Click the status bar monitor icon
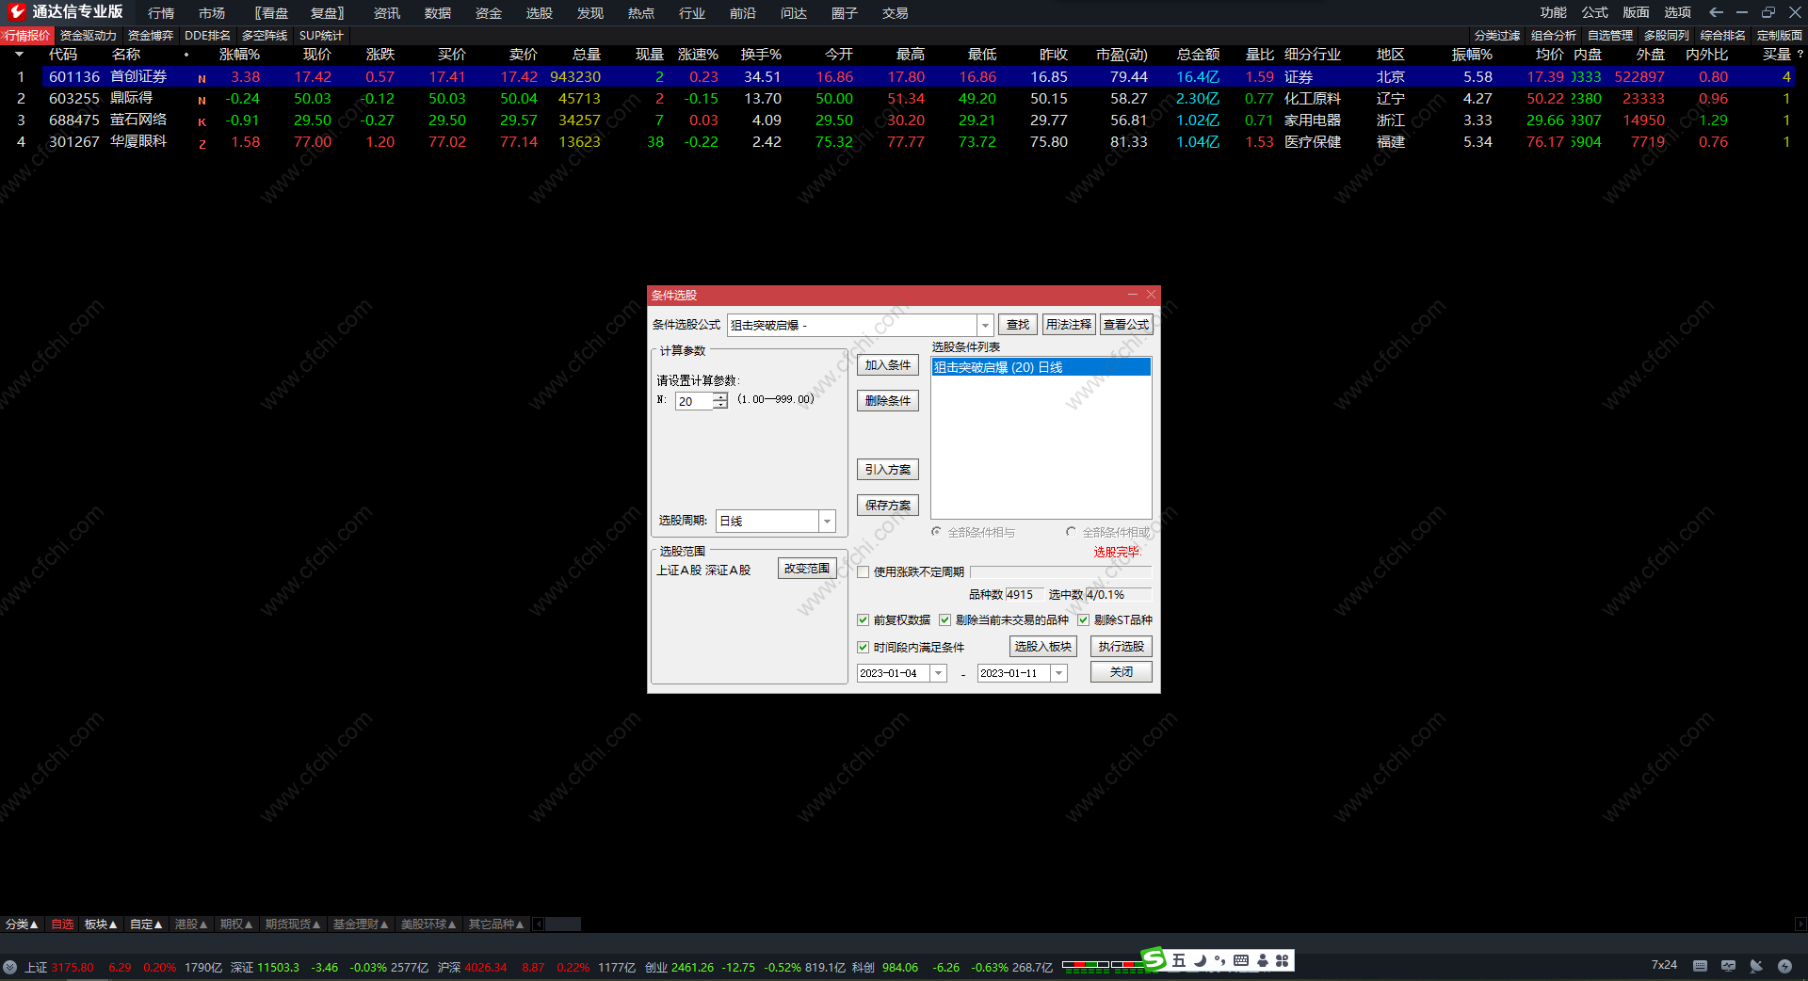Viewport: 1808px width, 981px height. pyautogui.click(x=1728, y=966)
